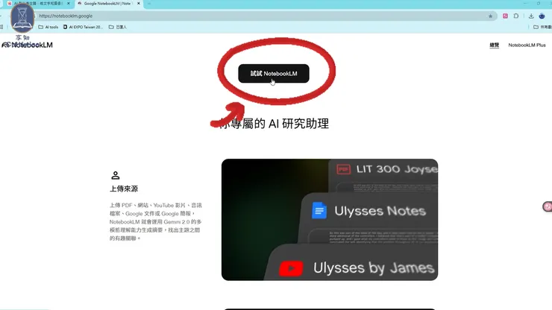This screenshot has width=552, height=310.
Task: Open the bookmark folder right of AI EXPO Taiwan
Action: pyautogui.click(x=118, y=27)
